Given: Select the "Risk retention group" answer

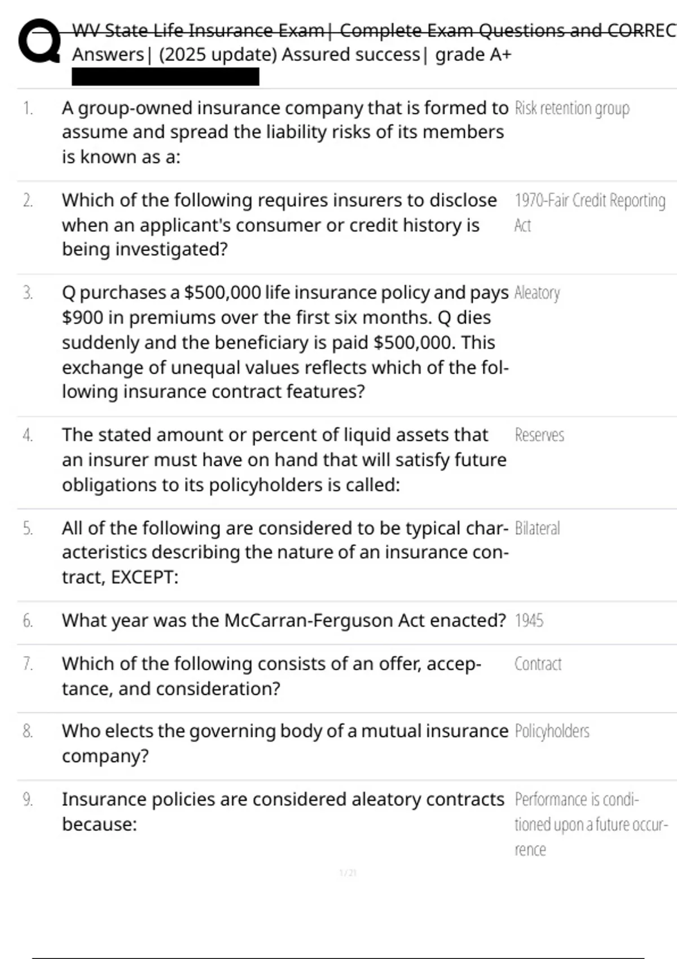Looking at the screenshot, I should pyautogui.click(x=572, y=108).
